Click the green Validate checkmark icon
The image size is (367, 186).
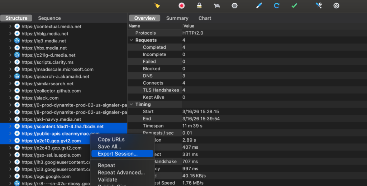[294, 5]
